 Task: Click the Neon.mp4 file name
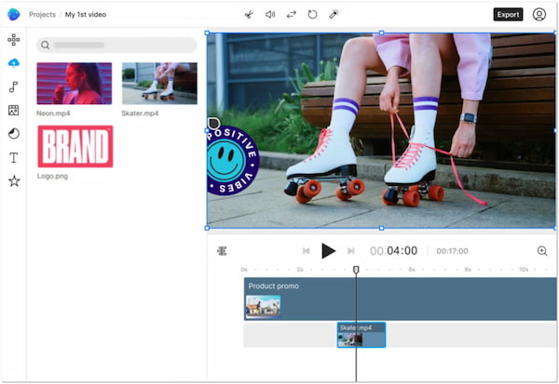[53, 113]
